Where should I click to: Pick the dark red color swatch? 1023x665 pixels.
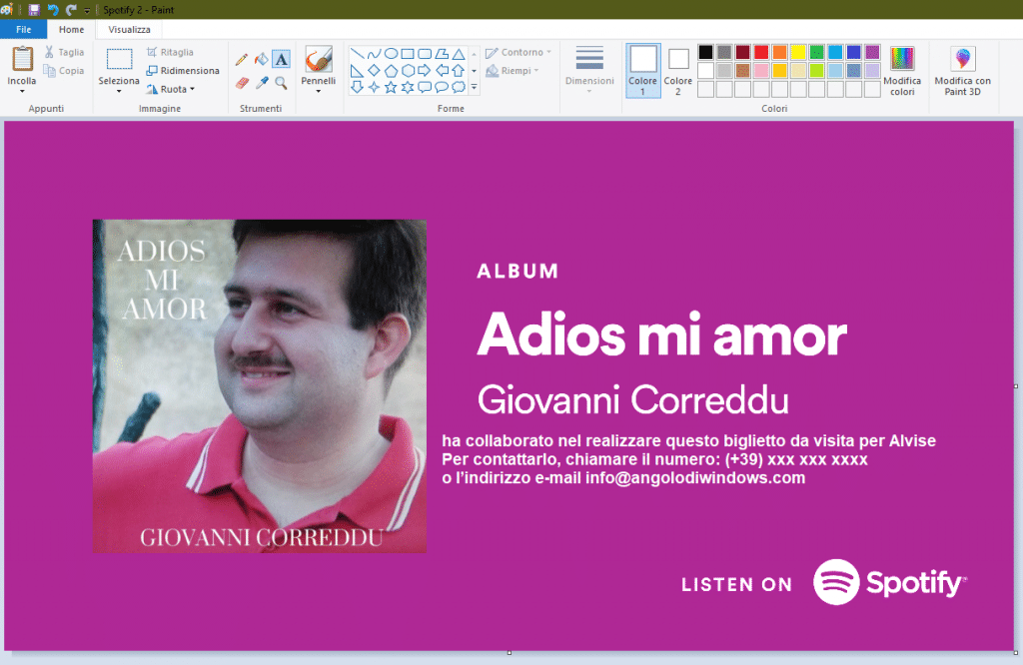point(742,52)
